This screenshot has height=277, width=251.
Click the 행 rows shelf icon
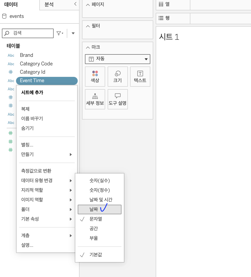pos(161,18)
